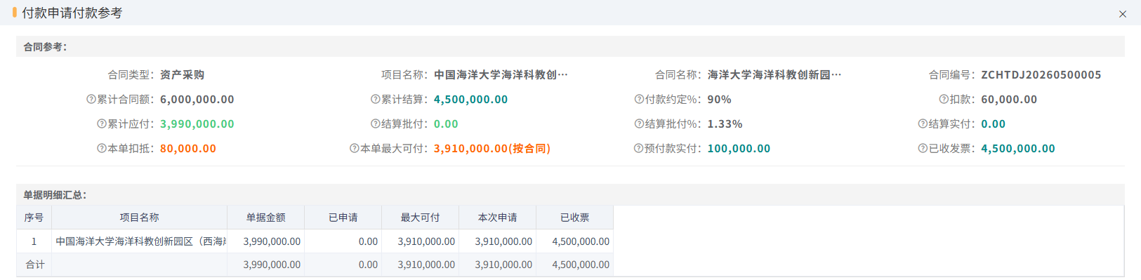The height and width of the screenshot is (280, 1141).
Task: Click help icon beside 本单扣抵
Action: pos(101,149)
